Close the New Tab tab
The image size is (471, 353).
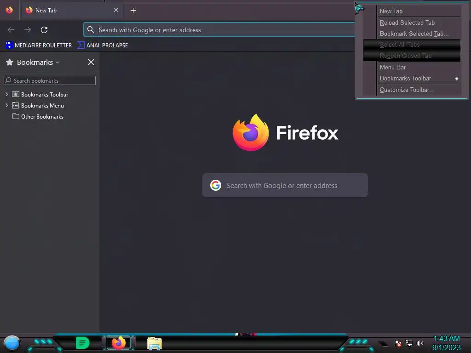[x=116, y=10]
